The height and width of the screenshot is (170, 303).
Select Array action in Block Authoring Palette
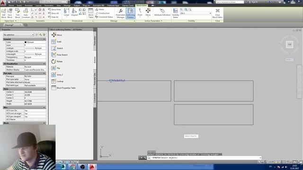click(57, 75)
